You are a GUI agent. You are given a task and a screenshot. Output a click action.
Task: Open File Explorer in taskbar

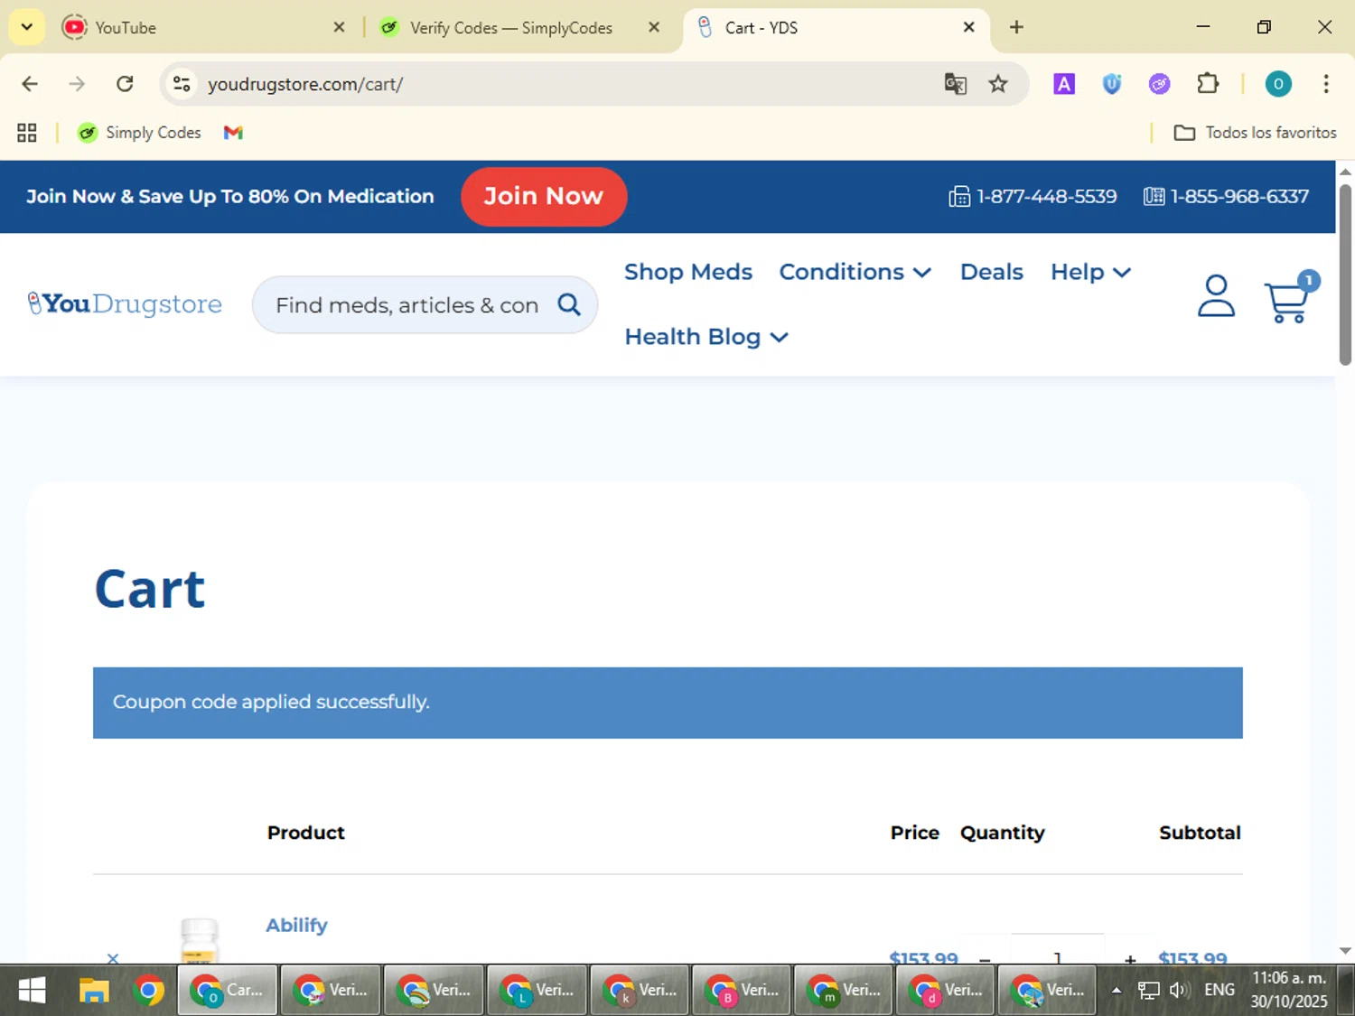[x=93, y=991]
